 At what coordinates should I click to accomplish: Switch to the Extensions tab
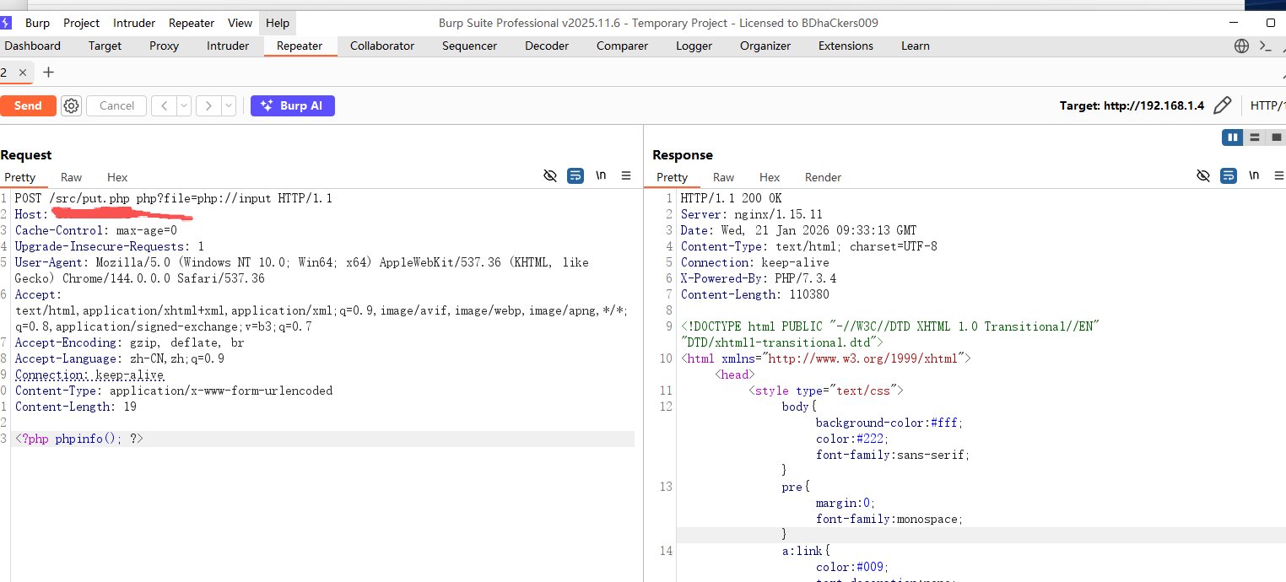846,46
